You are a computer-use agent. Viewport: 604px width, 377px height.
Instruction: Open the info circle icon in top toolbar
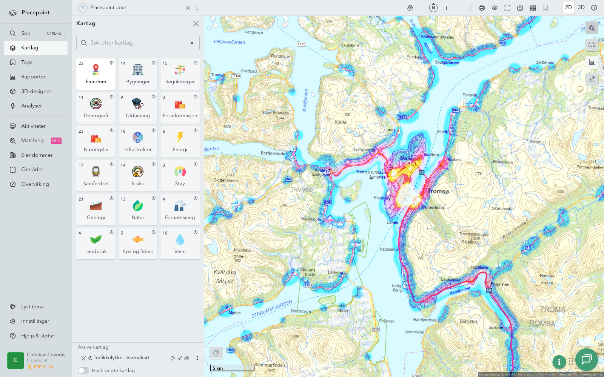click(594, 8)
